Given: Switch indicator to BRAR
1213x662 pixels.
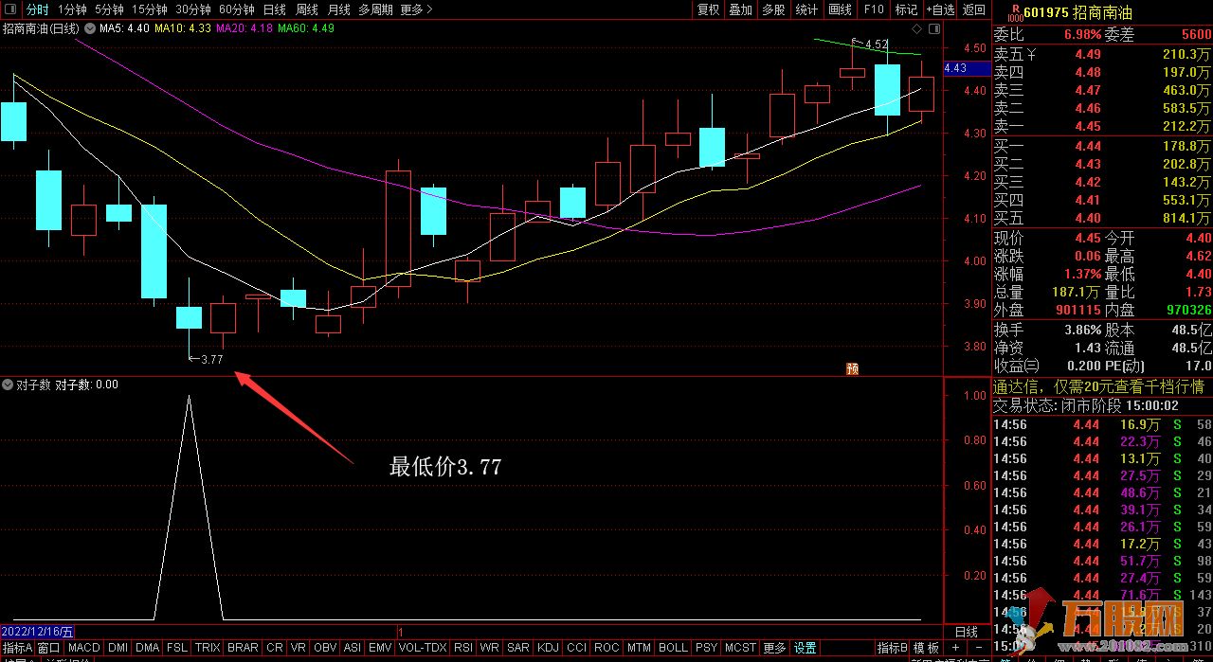Looking at the screenshot, I should pos(244,648).
